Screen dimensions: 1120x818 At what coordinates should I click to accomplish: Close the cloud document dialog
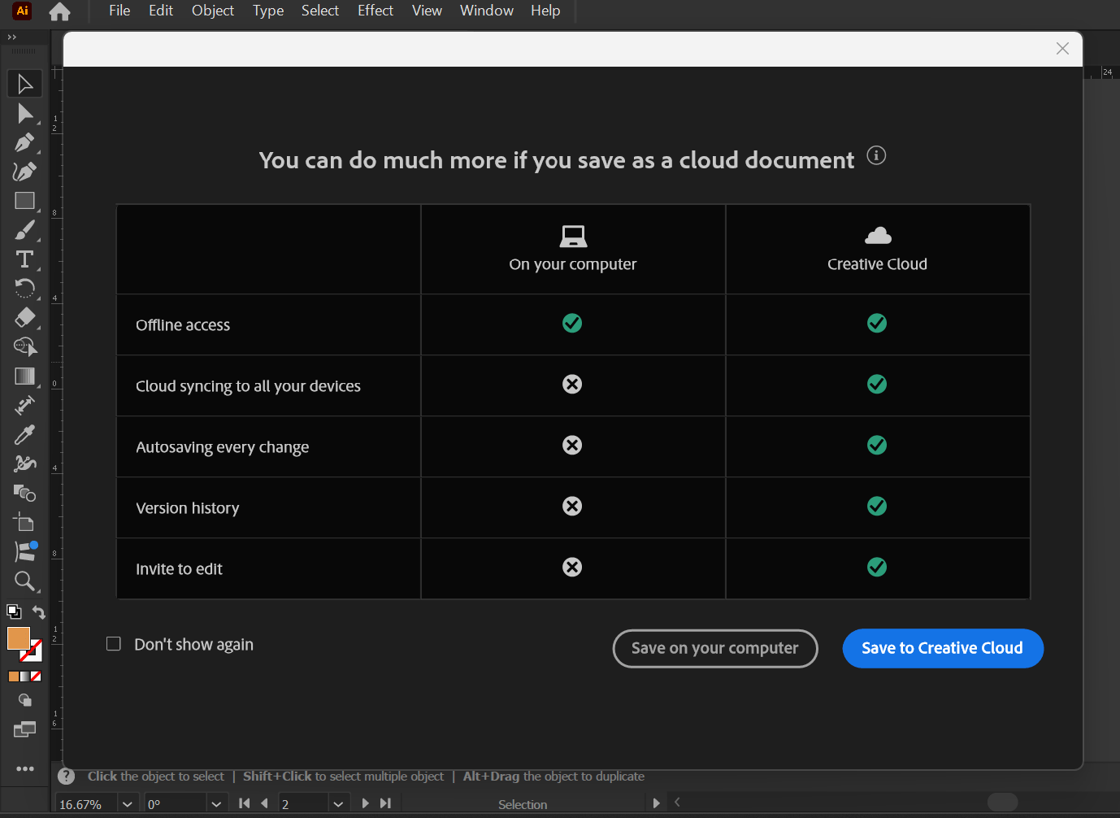[1062, 49]
